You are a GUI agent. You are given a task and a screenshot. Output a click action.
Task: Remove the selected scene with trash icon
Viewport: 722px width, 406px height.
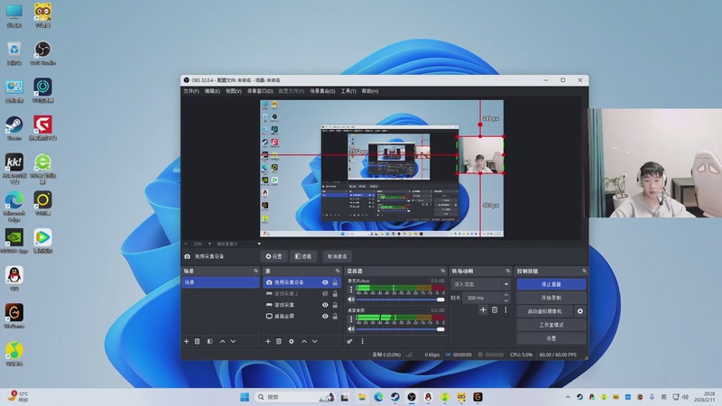pyautogui.click(x=198, y=341)
